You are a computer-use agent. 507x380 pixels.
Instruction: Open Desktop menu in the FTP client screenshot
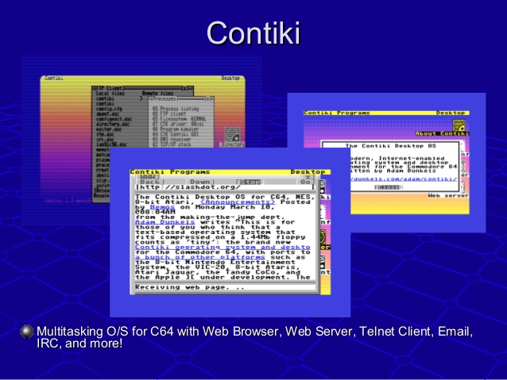point(230,78)
